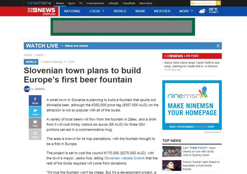Open More sharing options
The image size is (247, 174).
click(x=35, y=134)
